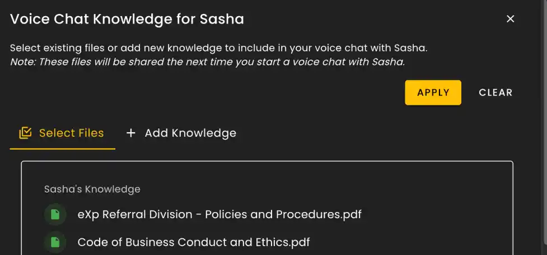Click the 'Select existing files' description text
Image resolution: width=547 pixels, height=255 pixels.
point(218,48)
